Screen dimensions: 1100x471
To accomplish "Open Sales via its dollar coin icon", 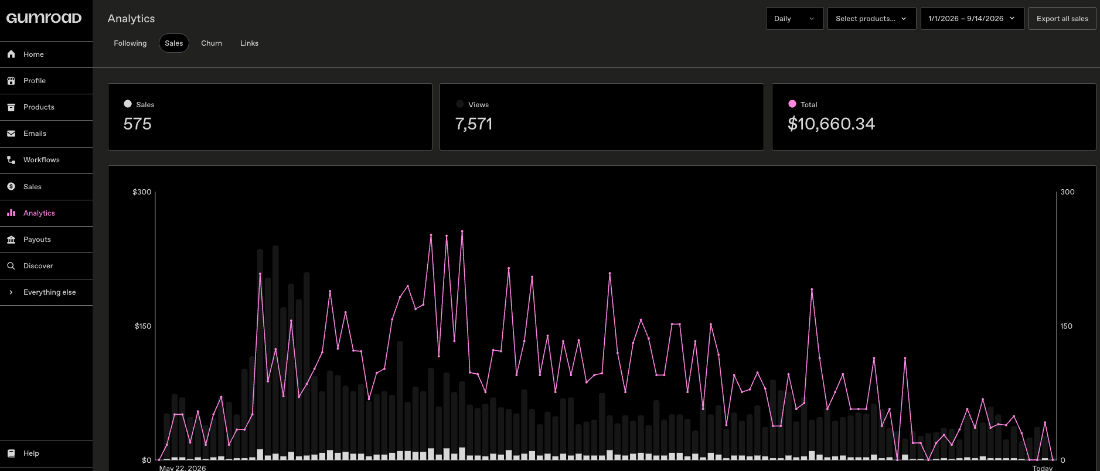I will click(11, 186).
